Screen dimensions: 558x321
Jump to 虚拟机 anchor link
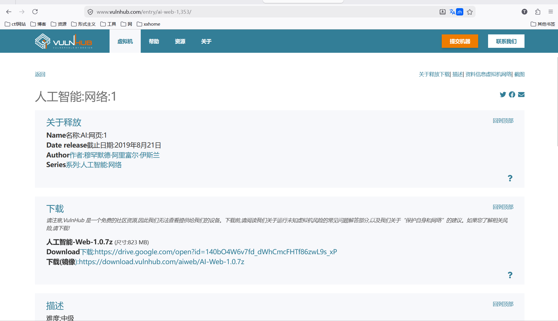(493, 74)
